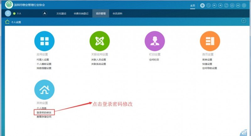The image size is (251, 136).
Task: Open the 空间栏目 link
Action: coord(154,60)
